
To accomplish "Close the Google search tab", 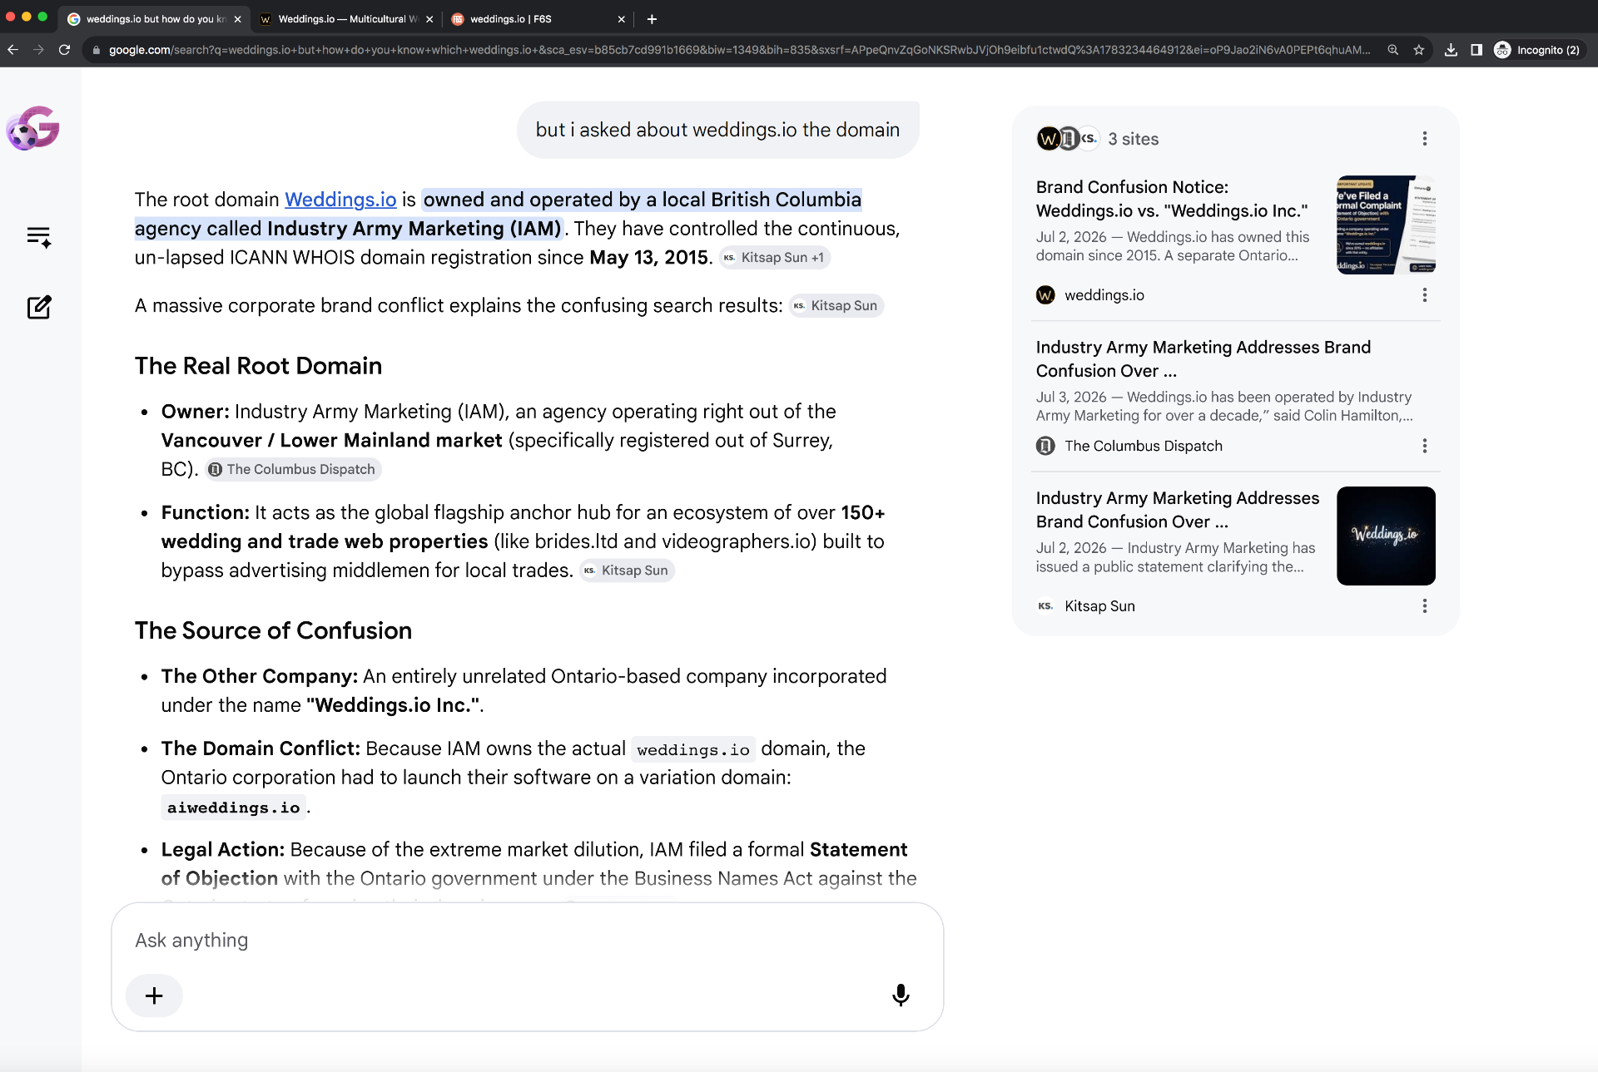I will pyautogui.click(x=237, y=19).
